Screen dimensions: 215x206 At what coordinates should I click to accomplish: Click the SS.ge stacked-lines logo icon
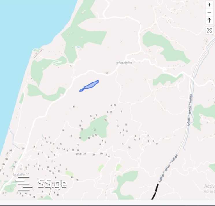(24, 184)
